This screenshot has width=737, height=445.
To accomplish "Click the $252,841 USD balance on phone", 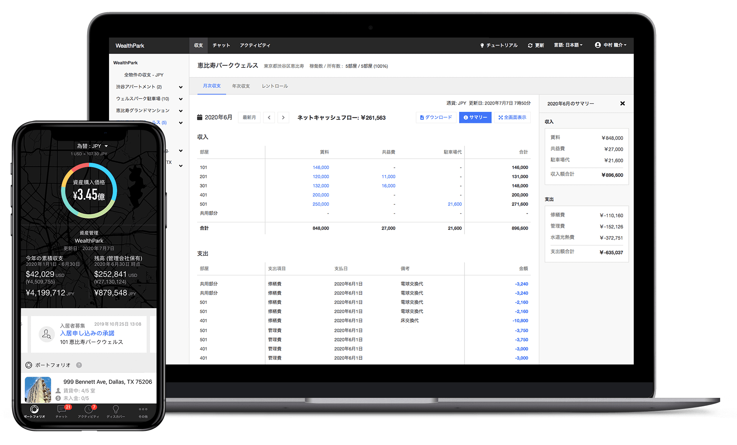I will (x=116, y=274).
